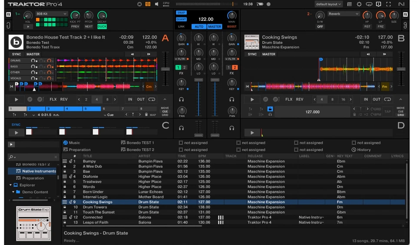417x245 pixels.
Task: Click the speaker icon in header
Action: tap(157, 4)
